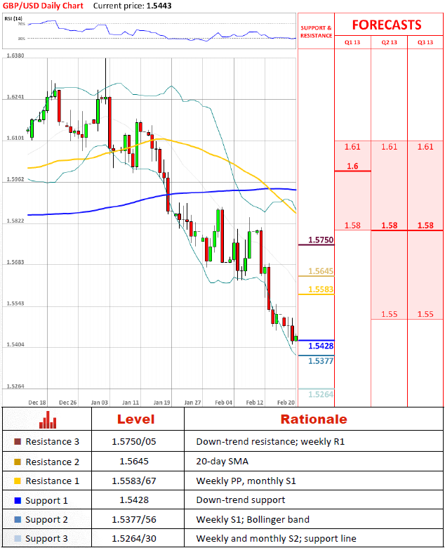
Task: Click the GBP/USD Daily Chart title
Action: pos(43,6)
